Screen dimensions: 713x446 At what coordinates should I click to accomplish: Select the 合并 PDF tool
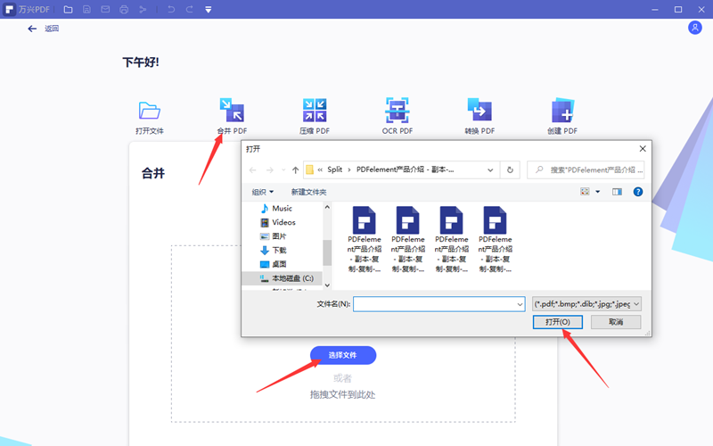pyautogui.click(x=232, y=117)
